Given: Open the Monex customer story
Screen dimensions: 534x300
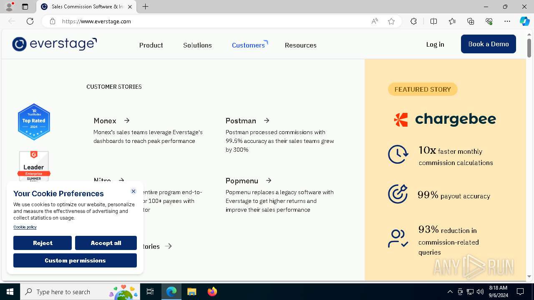Looking at the screenshot, I should point(105,120).
